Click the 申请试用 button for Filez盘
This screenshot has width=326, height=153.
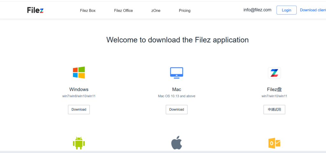[274, 109]
